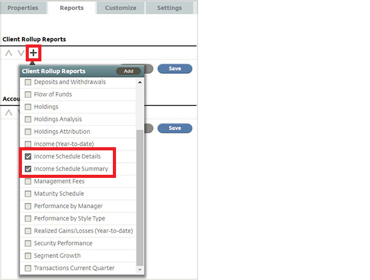Select the Maturity Schedule checkbox
This screenshot has width=370, height=280.
(28, 194)
